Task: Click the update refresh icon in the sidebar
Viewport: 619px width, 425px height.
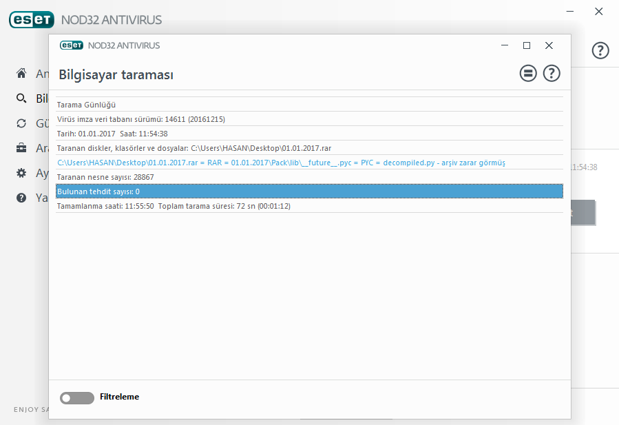Action: 22,123
